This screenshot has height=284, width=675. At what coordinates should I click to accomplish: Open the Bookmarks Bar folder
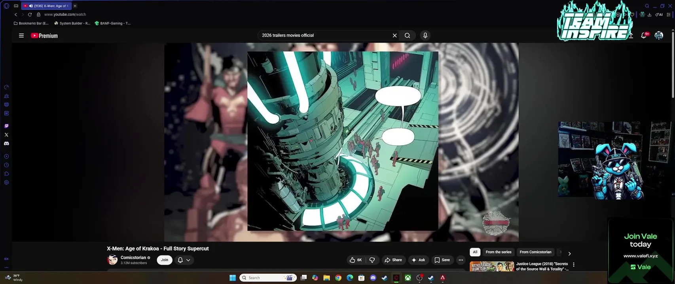pos(31,23)
